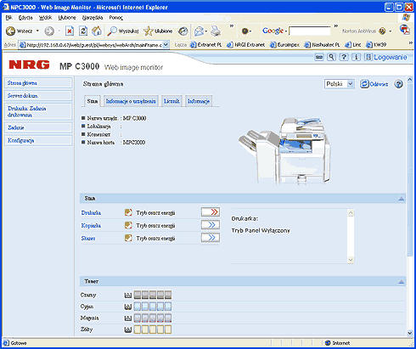416x349 pixels.
Task: Click the network/IP icon in NRG header
Action: point(319,57)
